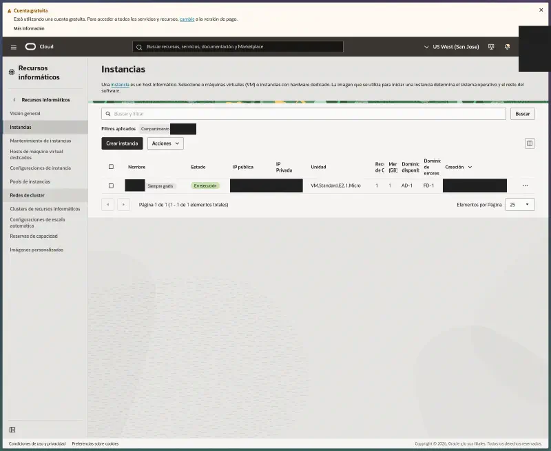This screenshot has height=451, width=551.
Task: Select the VM.Standard.E2.1.Micro instance checkbox
Action: 111,186
